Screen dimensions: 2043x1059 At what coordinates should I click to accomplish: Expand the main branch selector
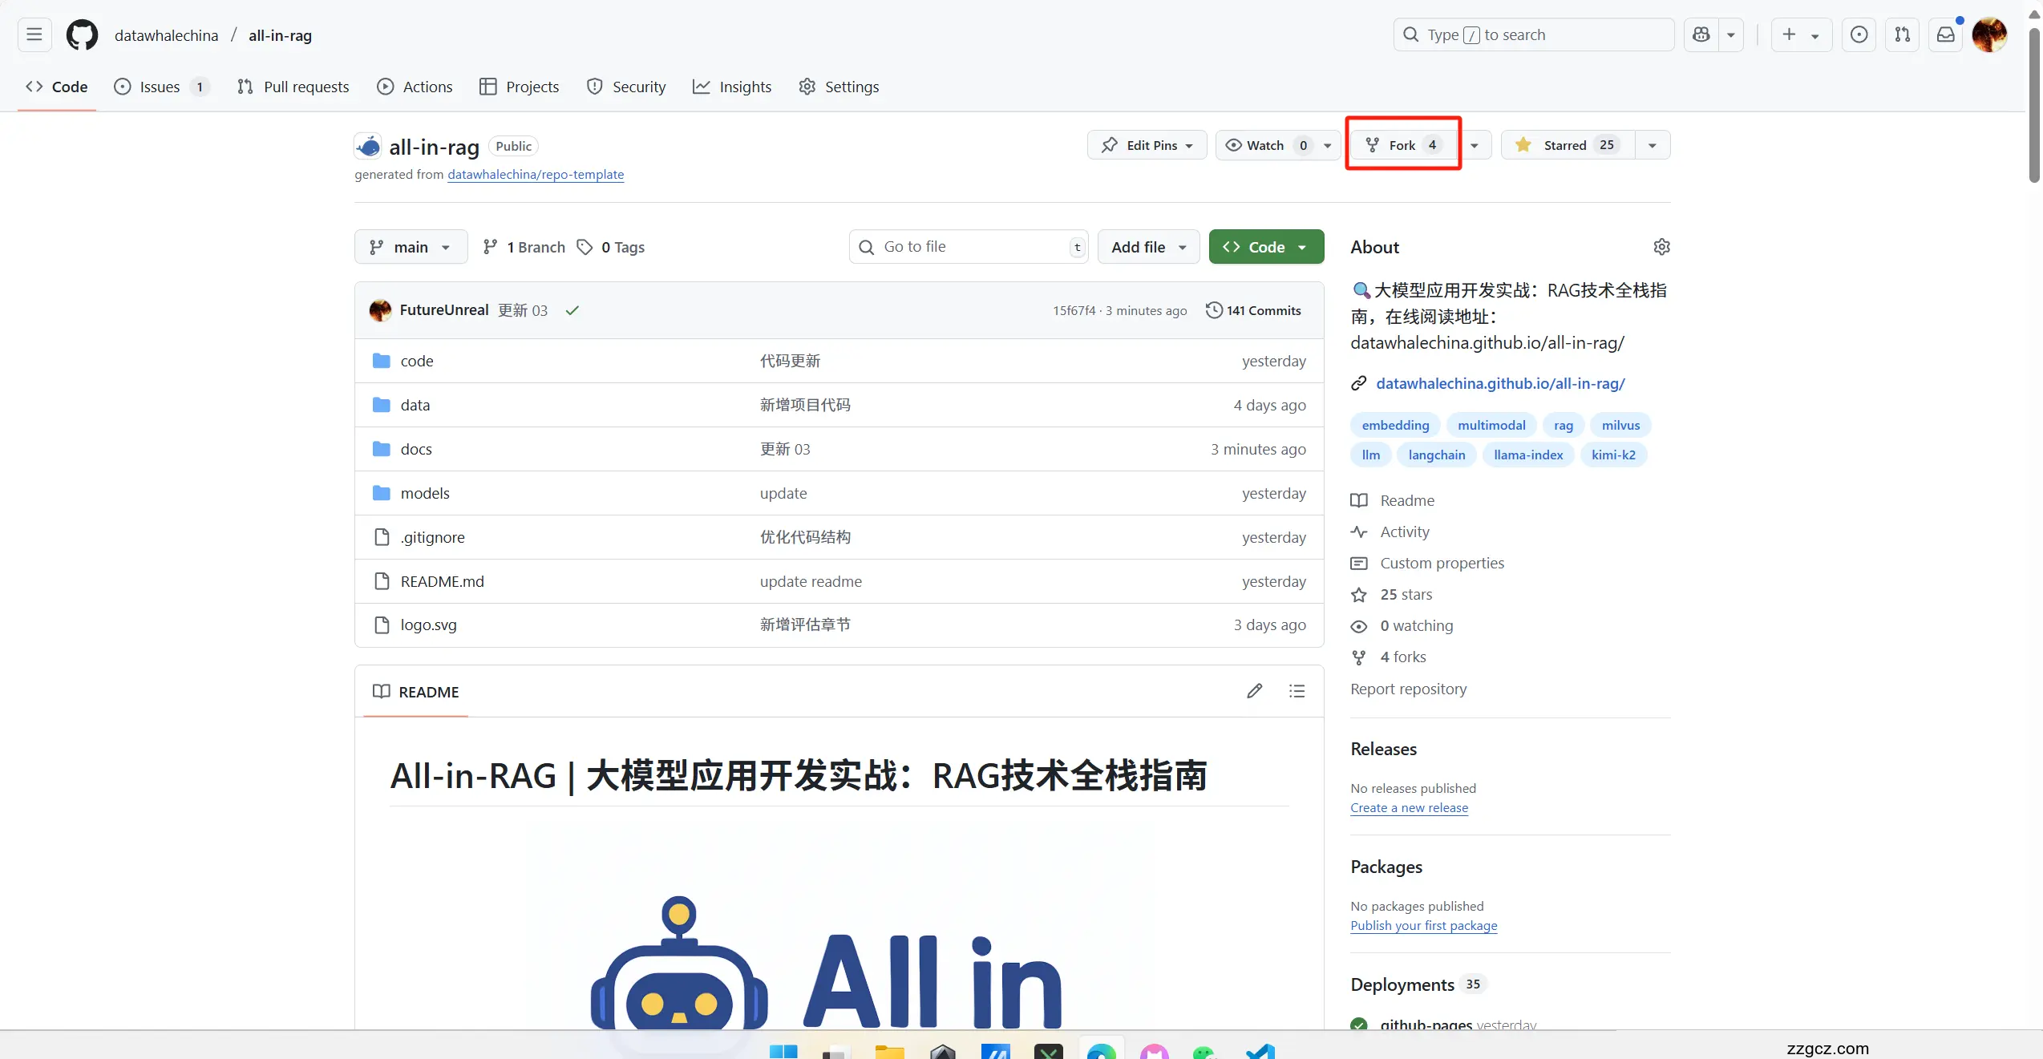pos(410,247)
